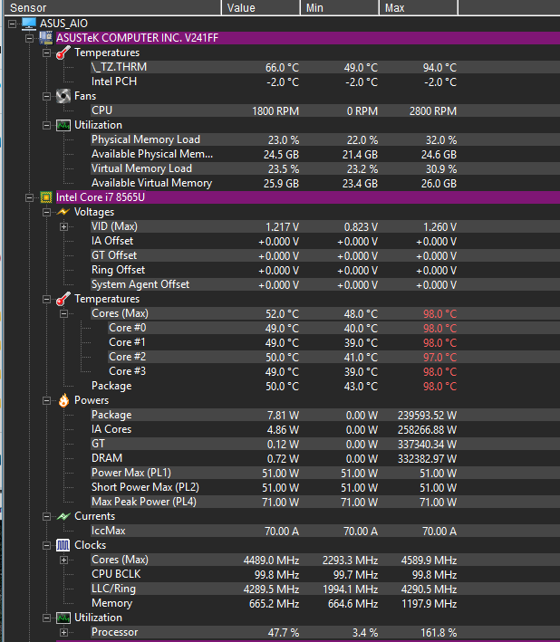Viewport: 560px width, 642px height.
Task: Click the Intel Core i7 8565U chip icon
Action: pos(46,197)
